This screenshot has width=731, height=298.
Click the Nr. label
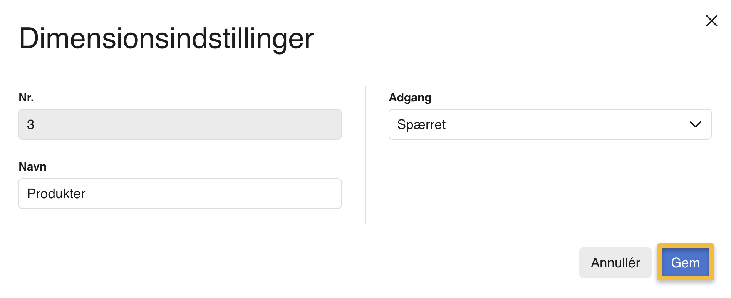pyautogui.click(x=26, y=97)
